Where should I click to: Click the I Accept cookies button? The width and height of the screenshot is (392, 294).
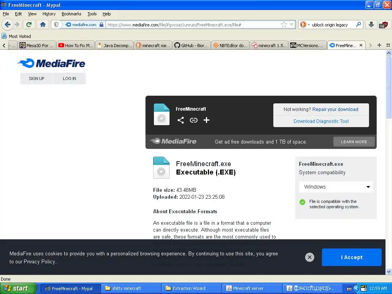pyautogui.click(x=351, y=257)
